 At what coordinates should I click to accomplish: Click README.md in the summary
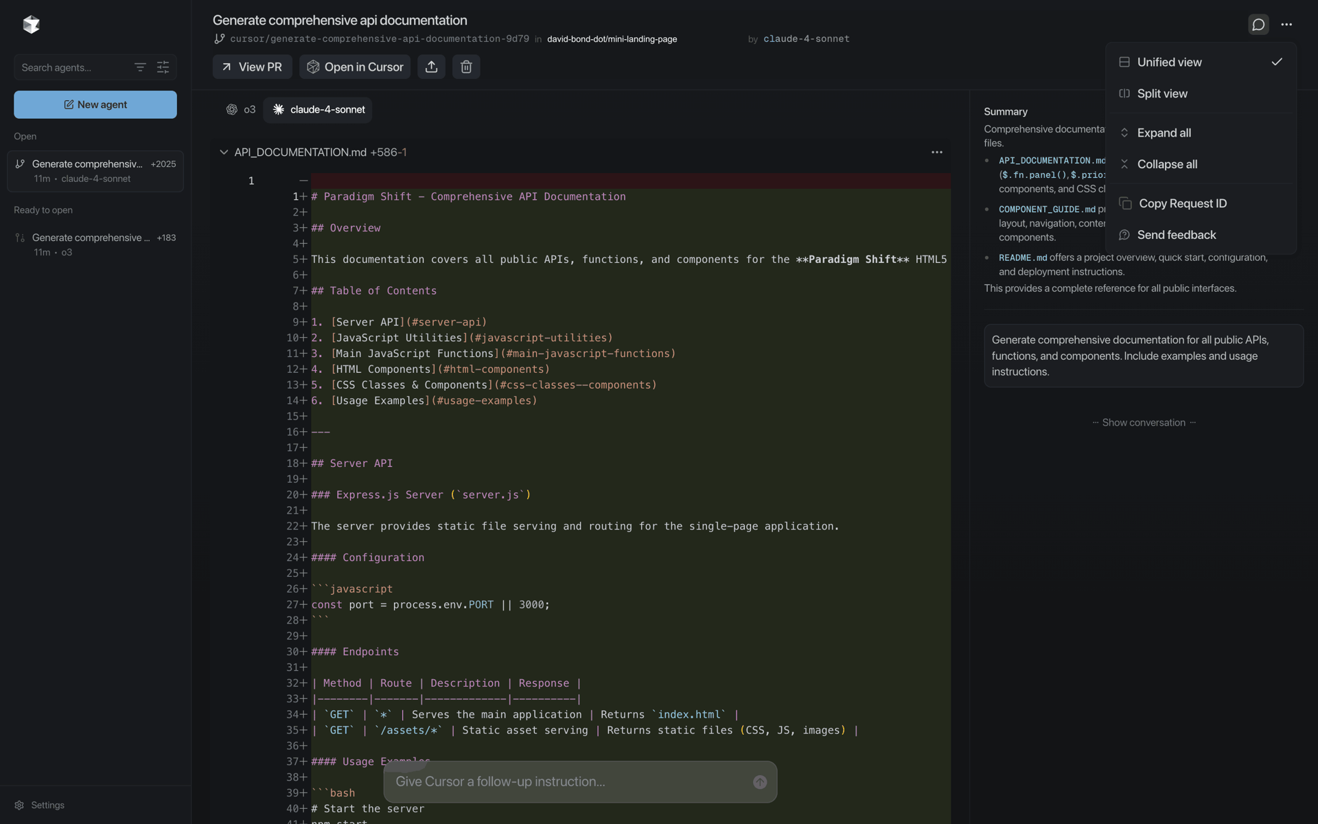point(1023,257)
